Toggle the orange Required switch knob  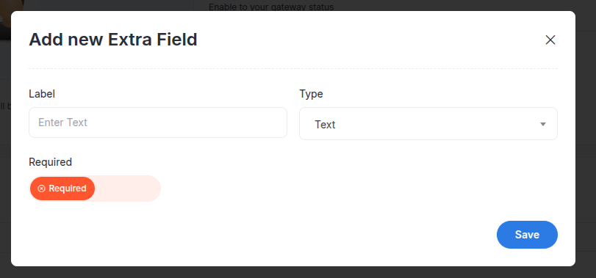62,189
